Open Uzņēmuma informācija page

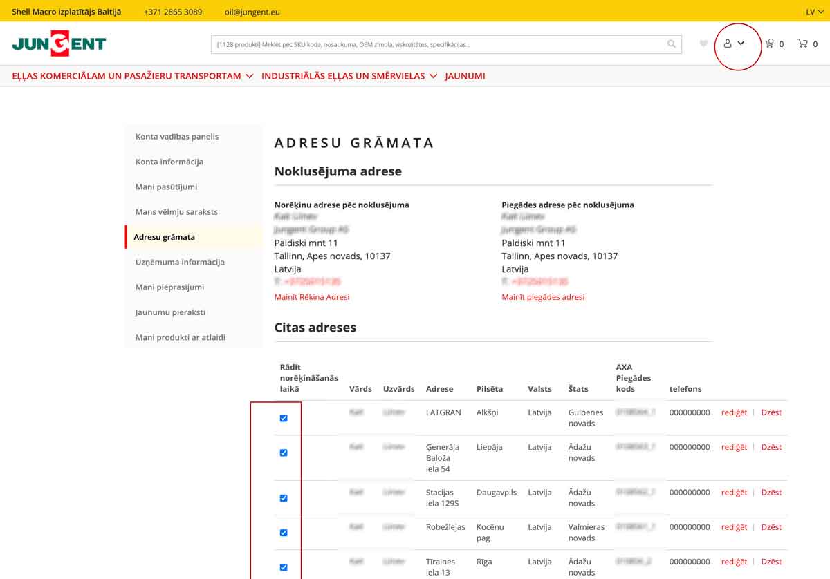click(180, 262)
